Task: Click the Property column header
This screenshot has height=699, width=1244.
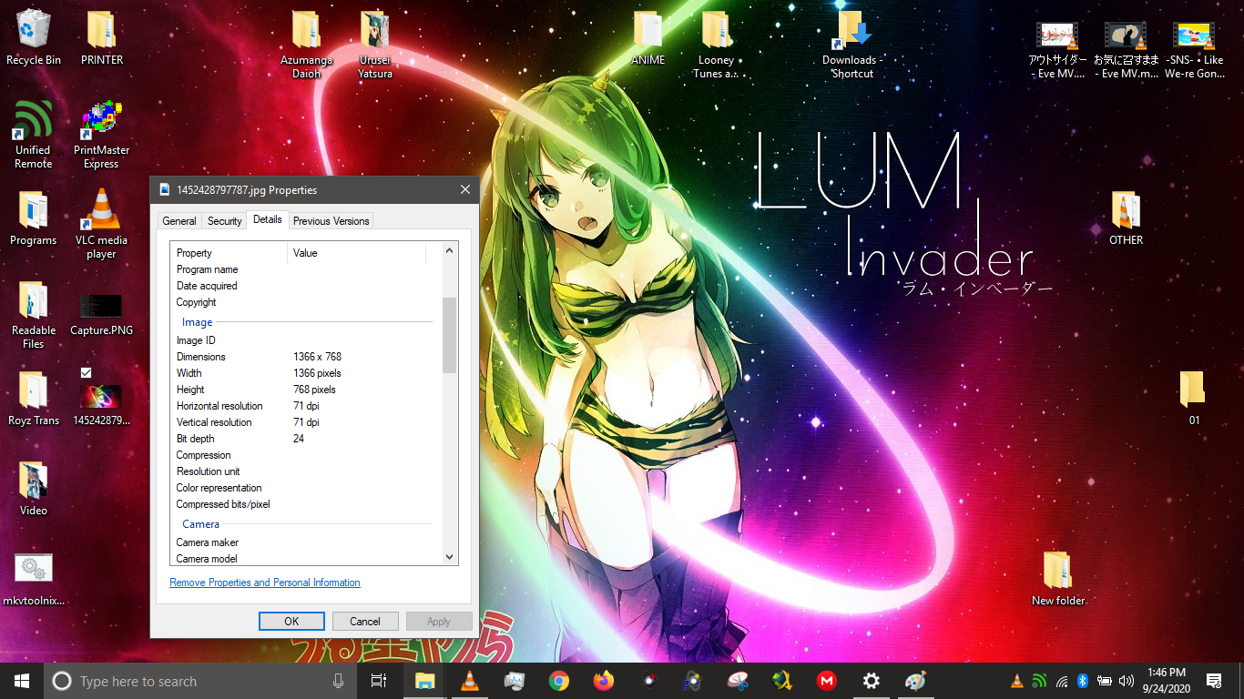Action: point(229,253)
